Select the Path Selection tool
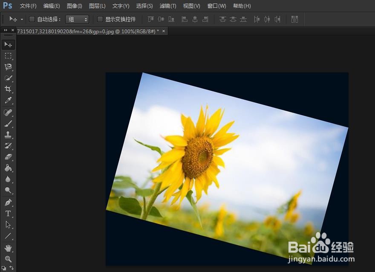The width and height of the screenshot is (375, 272). (8, 225)
